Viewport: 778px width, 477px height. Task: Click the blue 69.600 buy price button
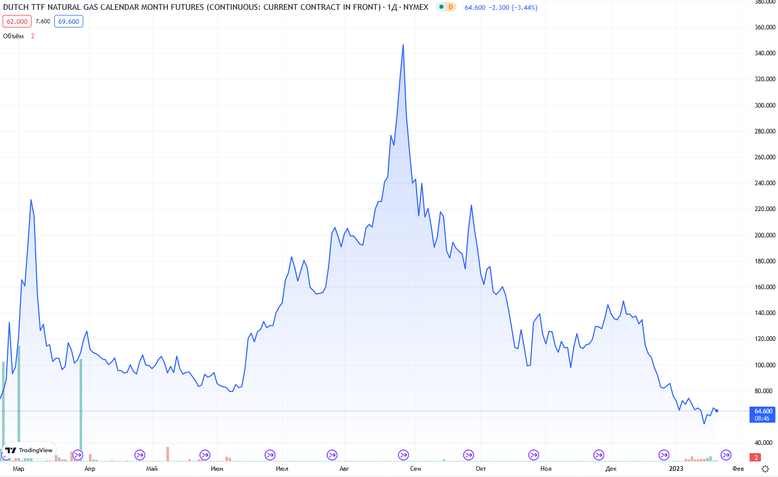coord(69,21)
